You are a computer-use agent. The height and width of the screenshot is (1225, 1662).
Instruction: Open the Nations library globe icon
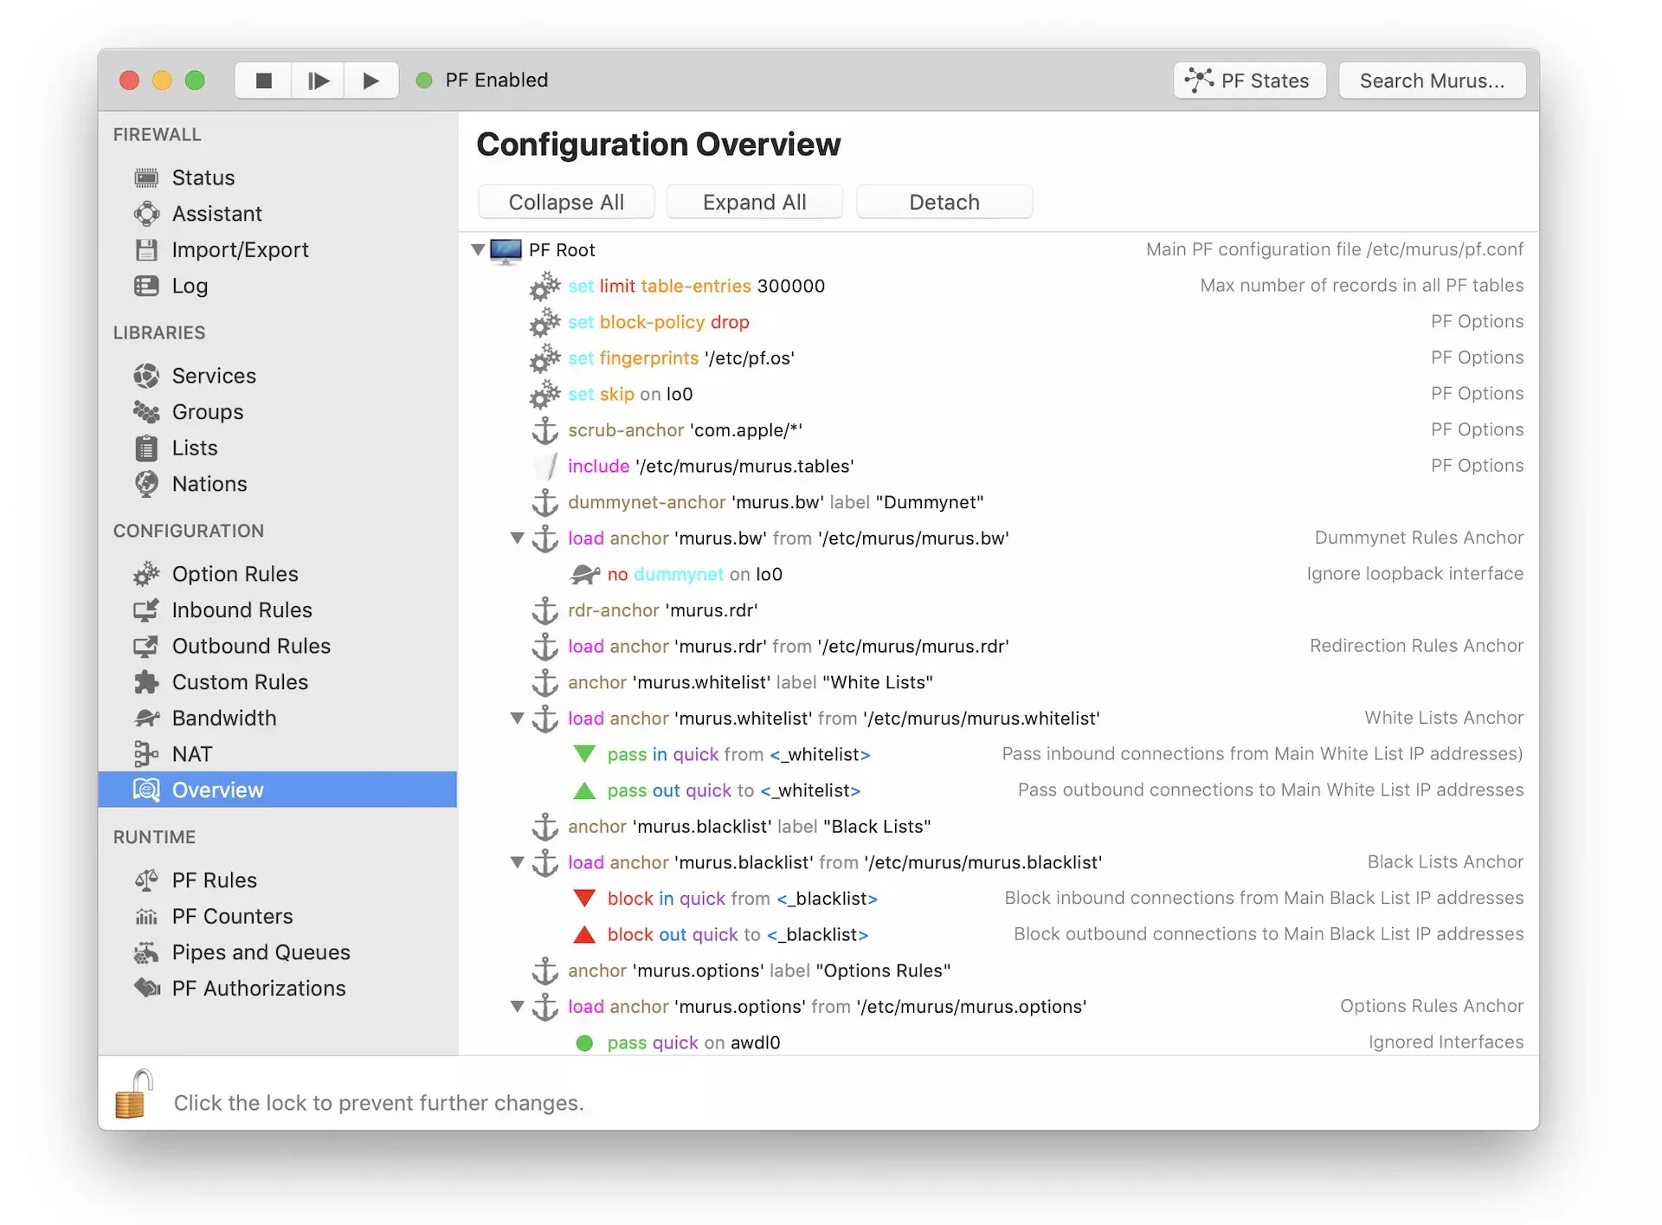click(146, 484)
